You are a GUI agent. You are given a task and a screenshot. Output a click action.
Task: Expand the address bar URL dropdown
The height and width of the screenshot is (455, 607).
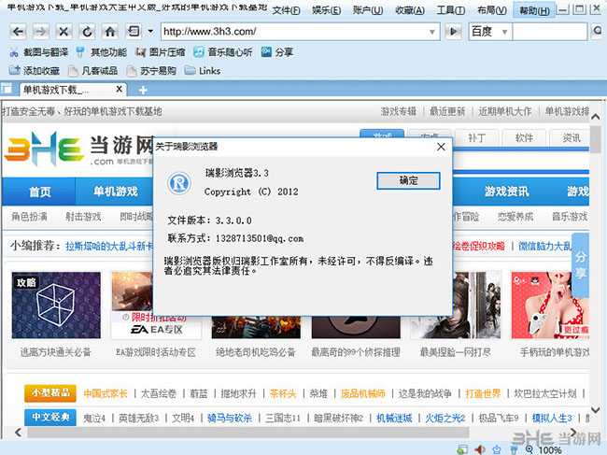[432, 32]
